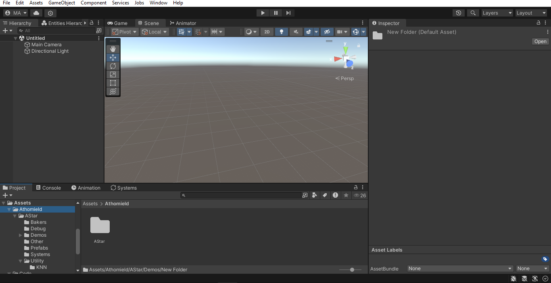The width and height of the screenshot is (551, 283).
Task: Select the Hand view tool
Action: (113, 49)
